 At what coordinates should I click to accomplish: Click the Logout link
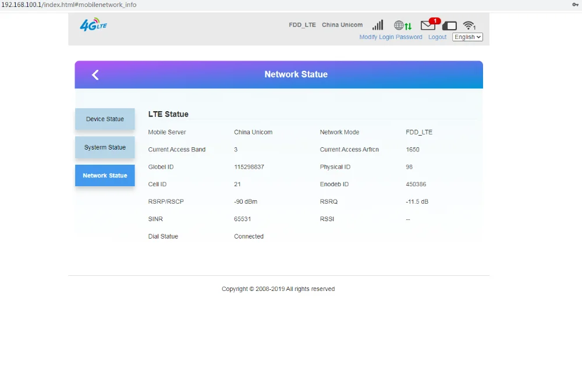(437, 37)
